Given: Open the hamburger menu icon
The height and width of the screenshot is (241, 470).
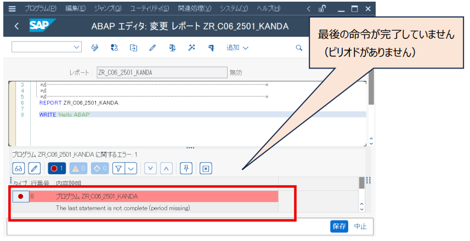Looking at the screenshot, I should coord(12,9).
